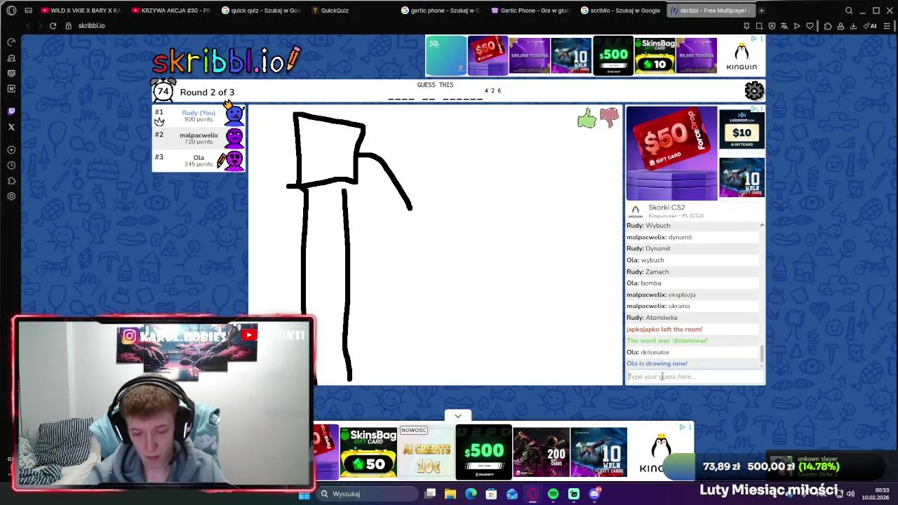Click 'malpacwelix: ukraina' chat message
The width and height of the screenshot is (898, 505).
[x=658, y=306]
